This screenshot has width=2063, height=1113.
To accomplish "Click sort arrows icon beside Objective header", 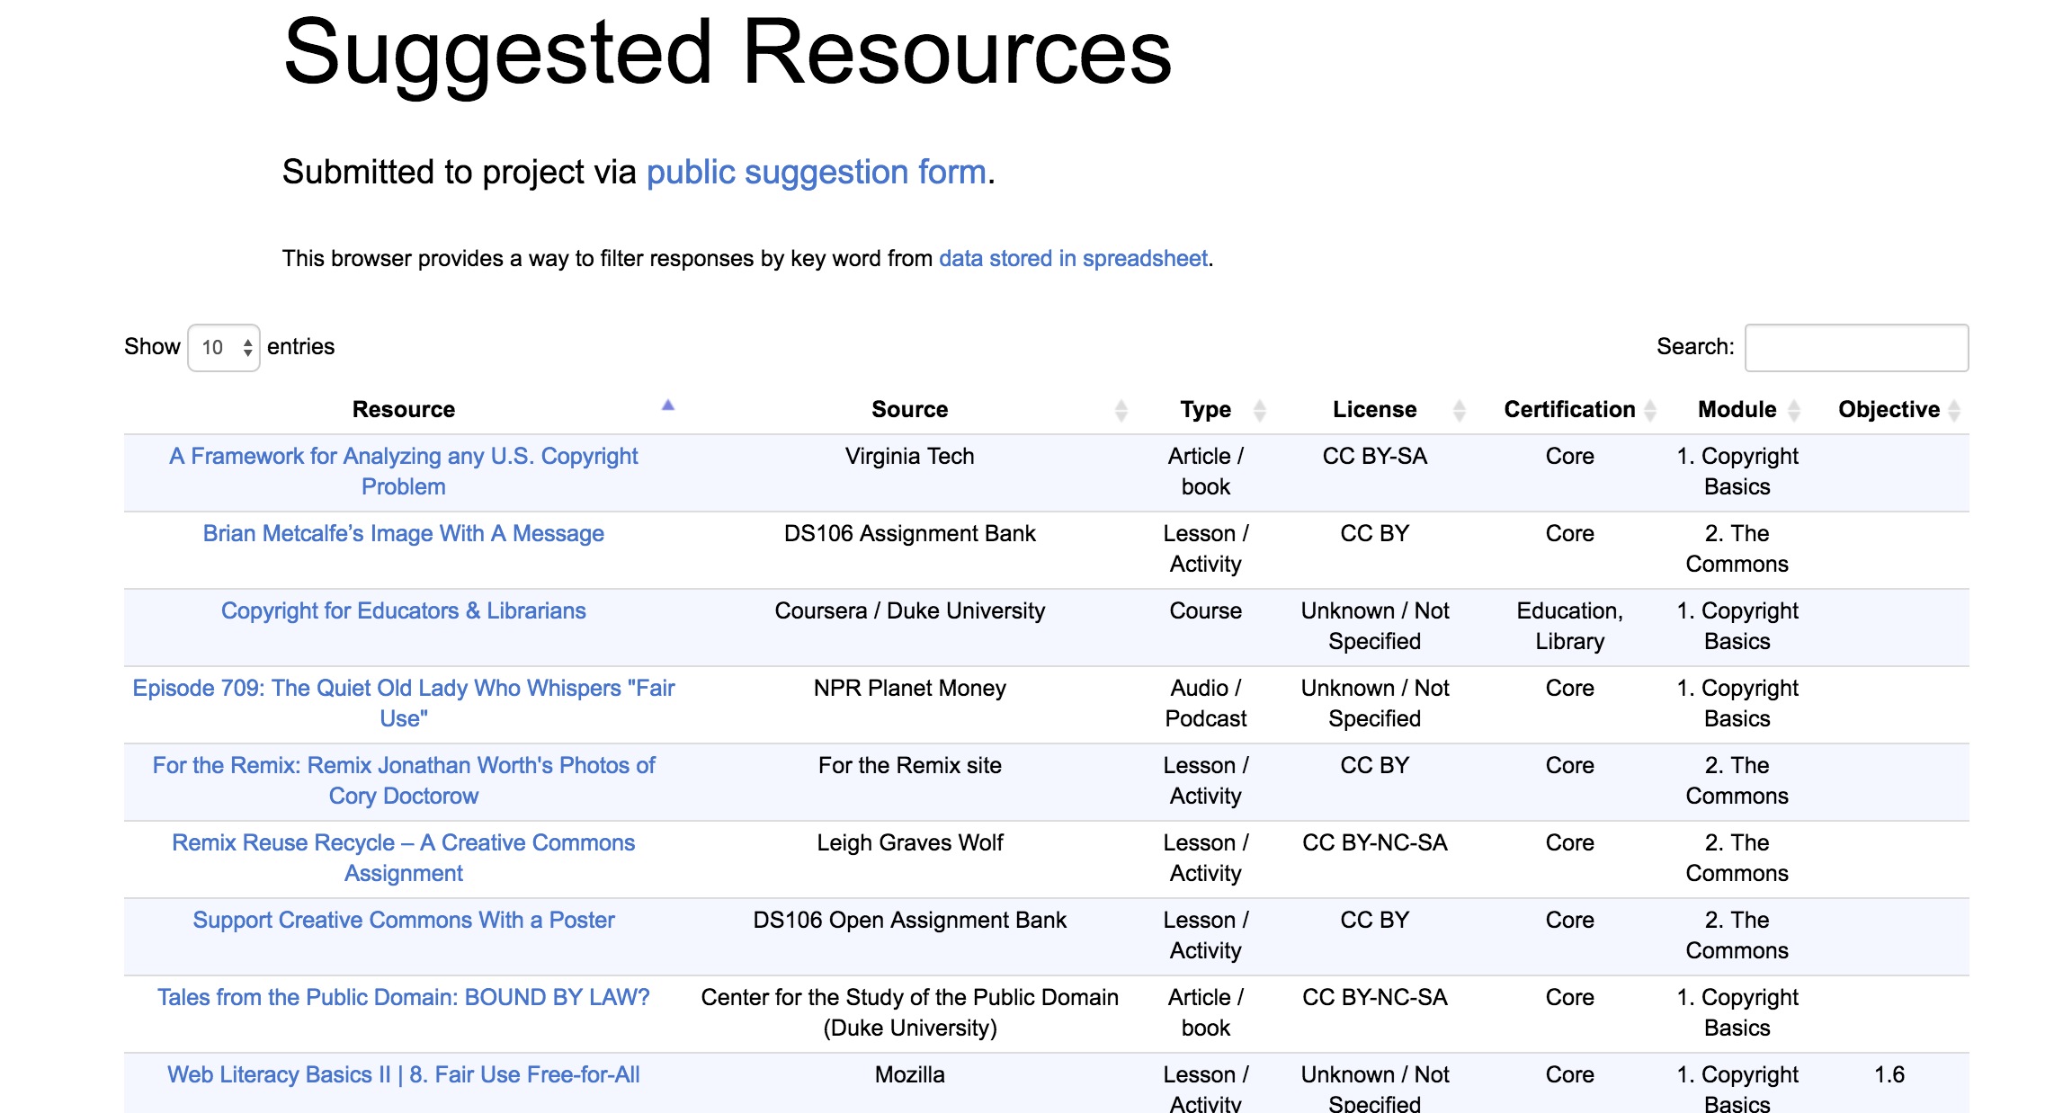I will [1954, 411].
